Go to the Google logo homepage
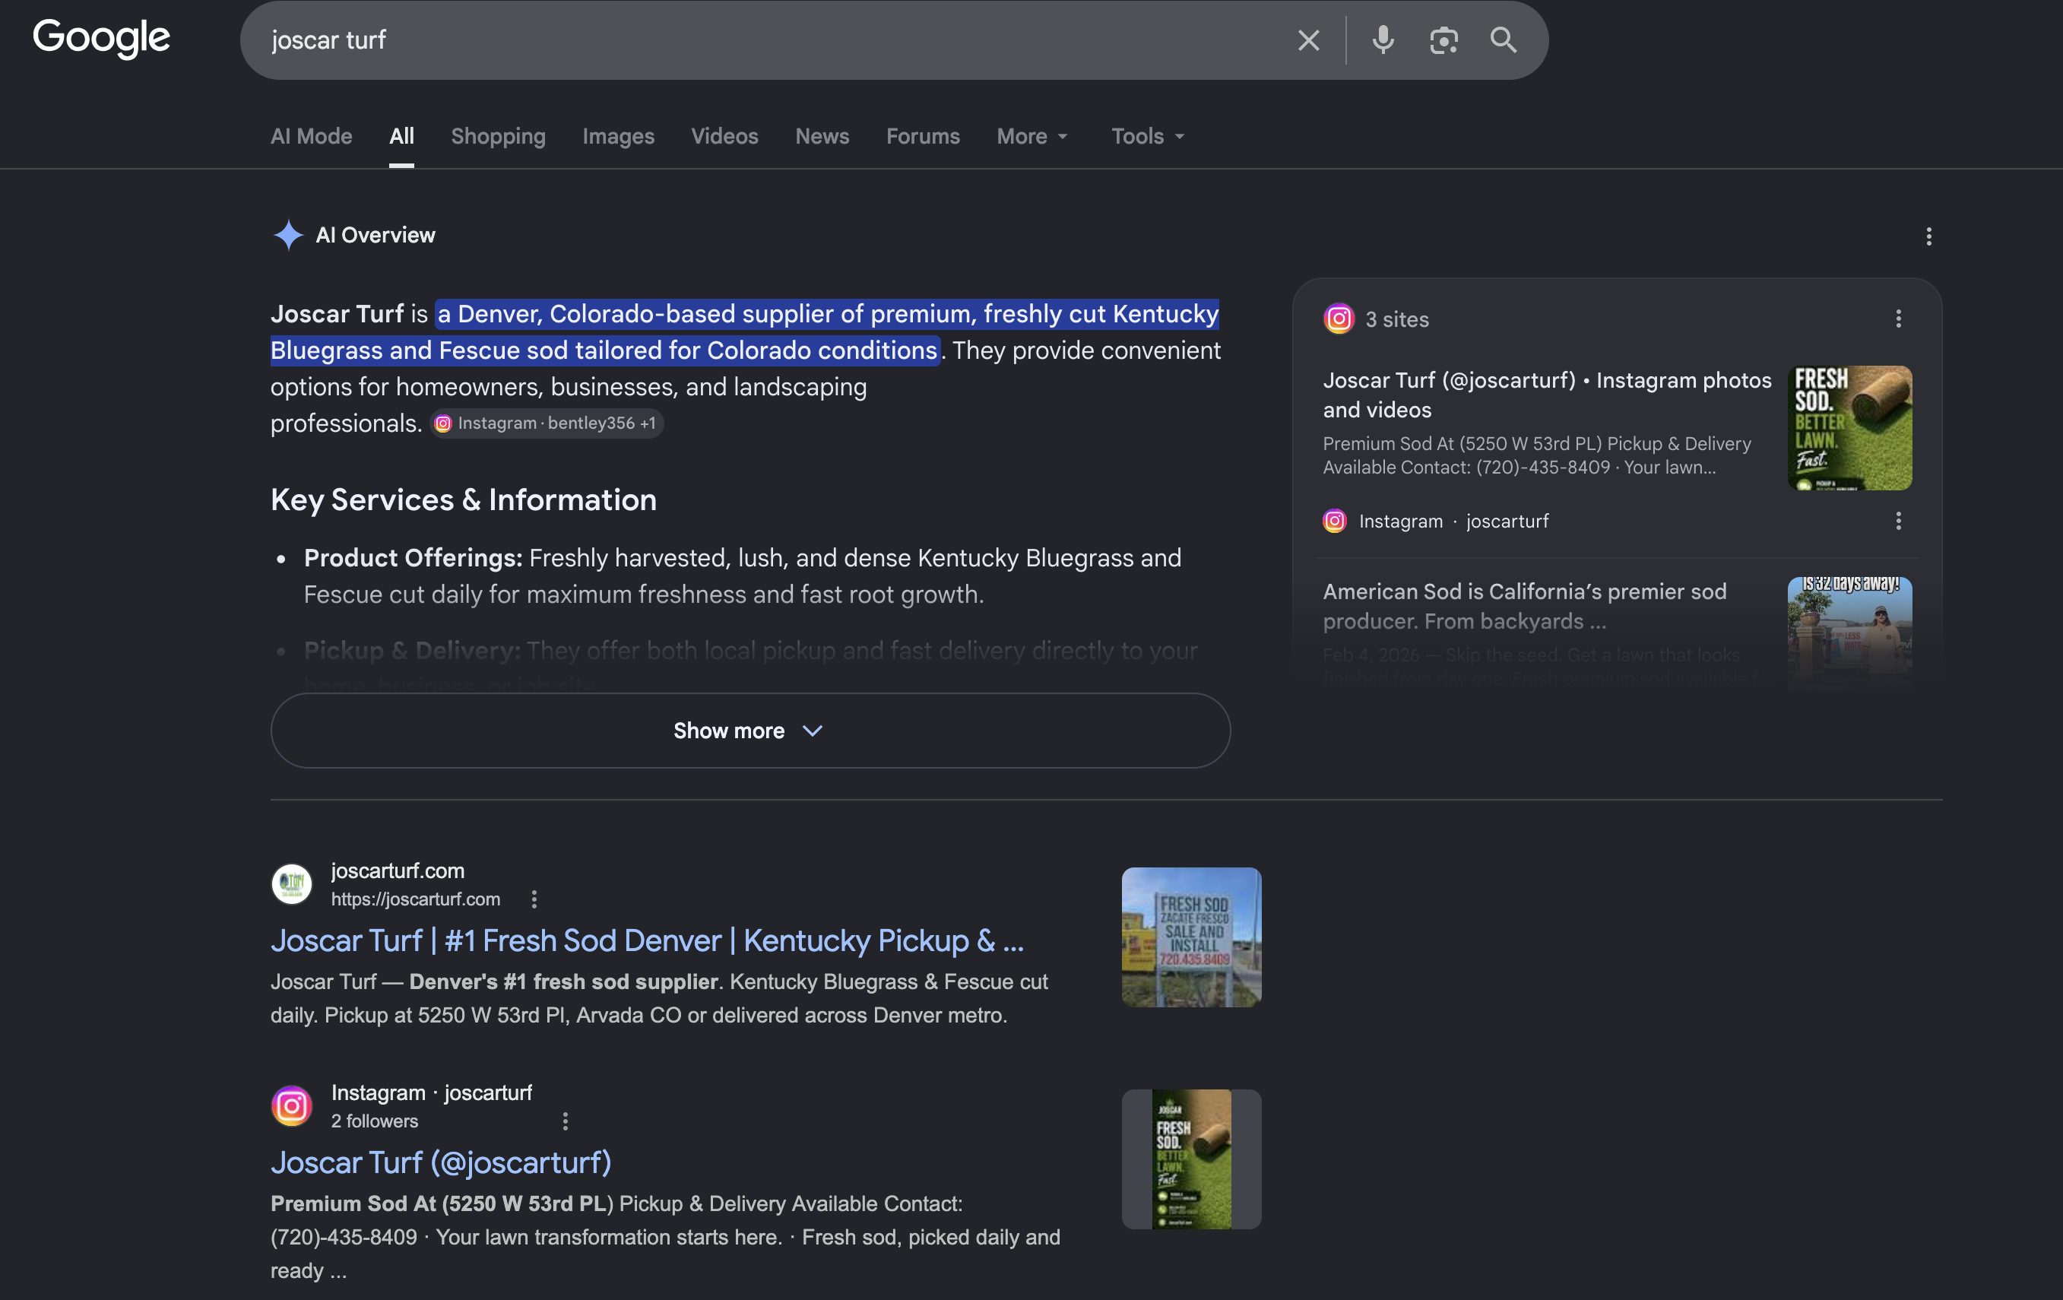The height and width of the screenshot is (1300, 2063). pyautogui.click(x=101, y=38)
